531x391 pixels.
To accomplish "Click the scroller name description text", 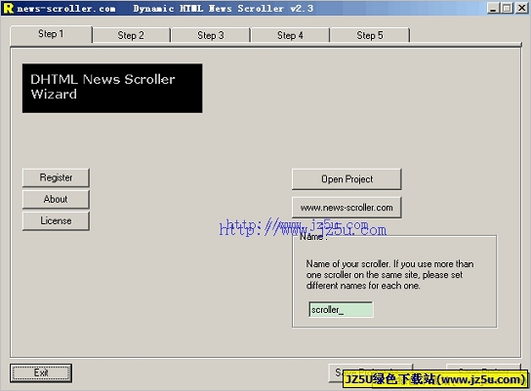I will (x=389, y=275).
